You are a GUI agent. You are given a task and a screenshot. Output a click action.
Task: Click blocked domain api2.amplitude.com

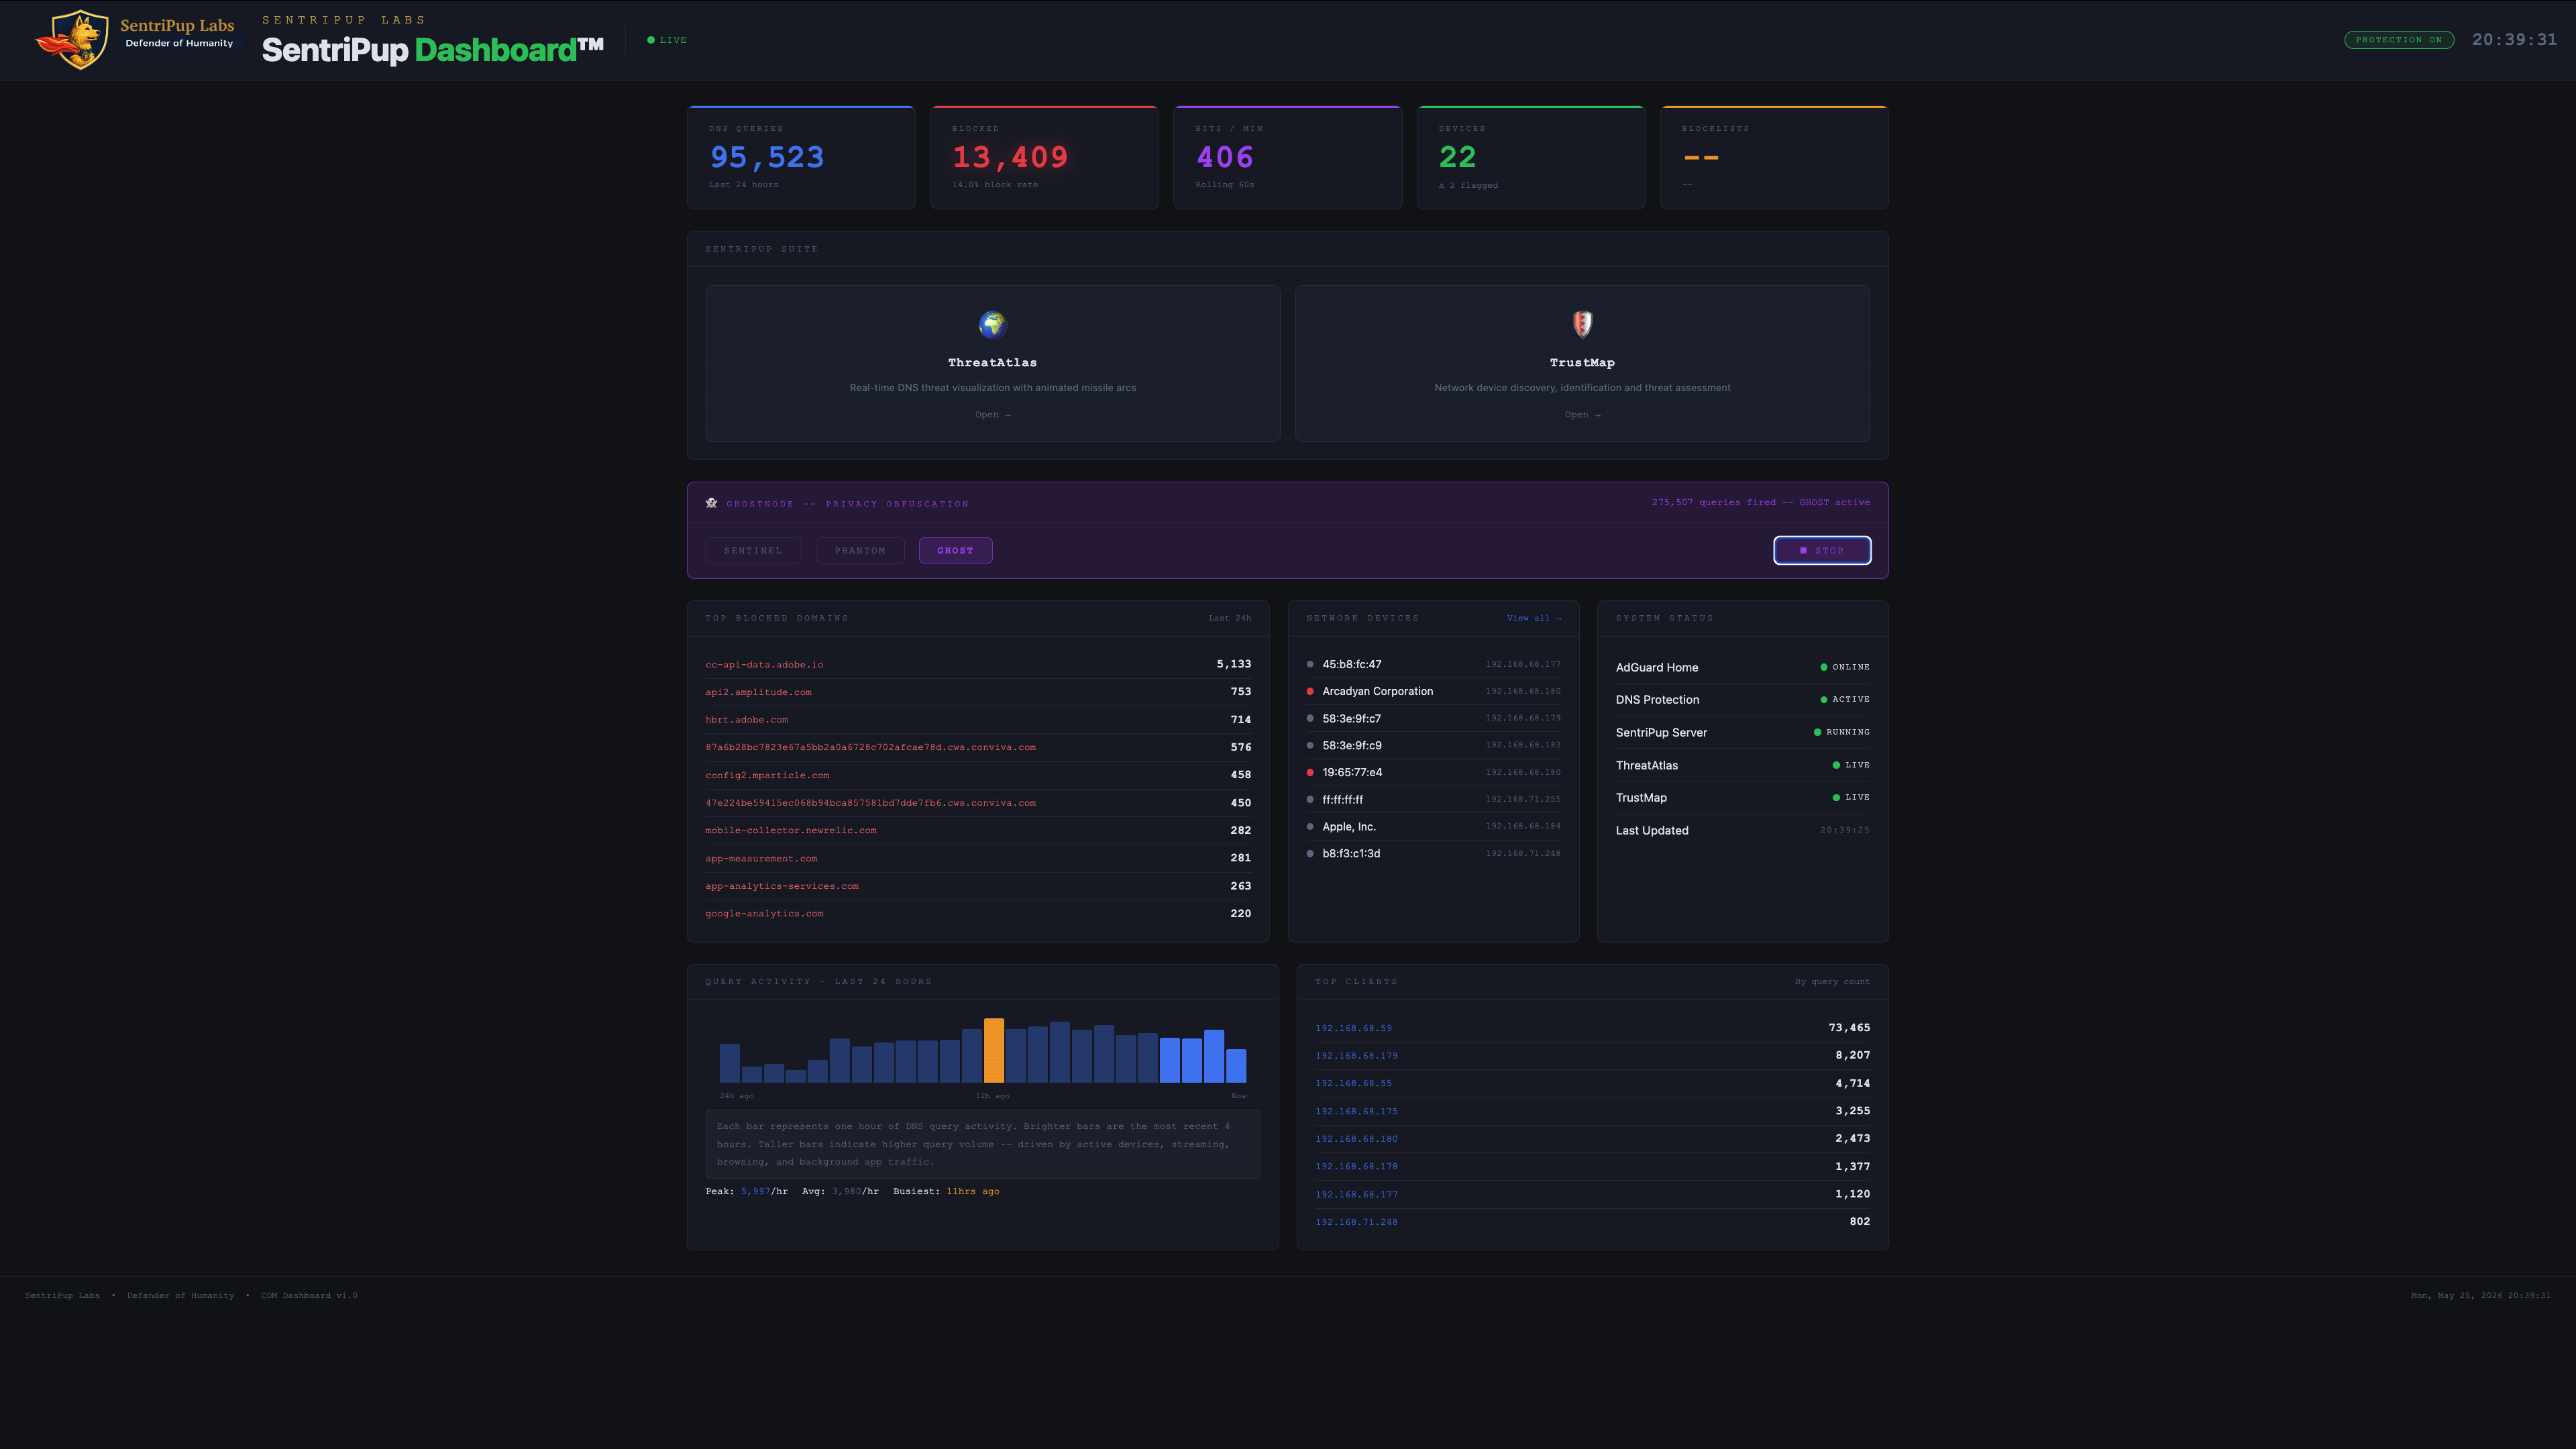coord(758,692)
